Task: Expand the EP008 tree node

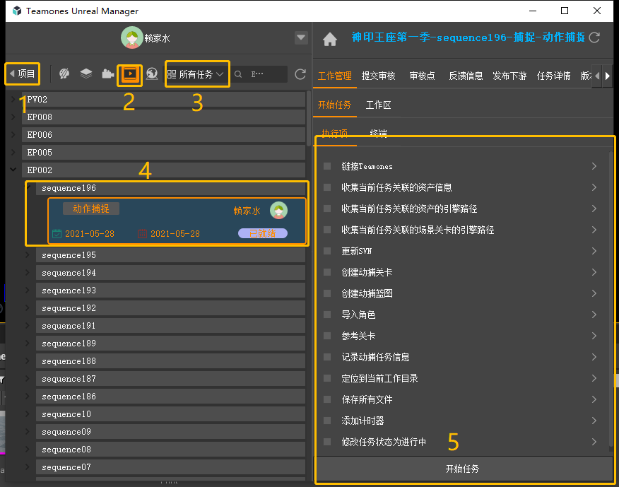Action: pyautogui.click(x=14, y=117)
